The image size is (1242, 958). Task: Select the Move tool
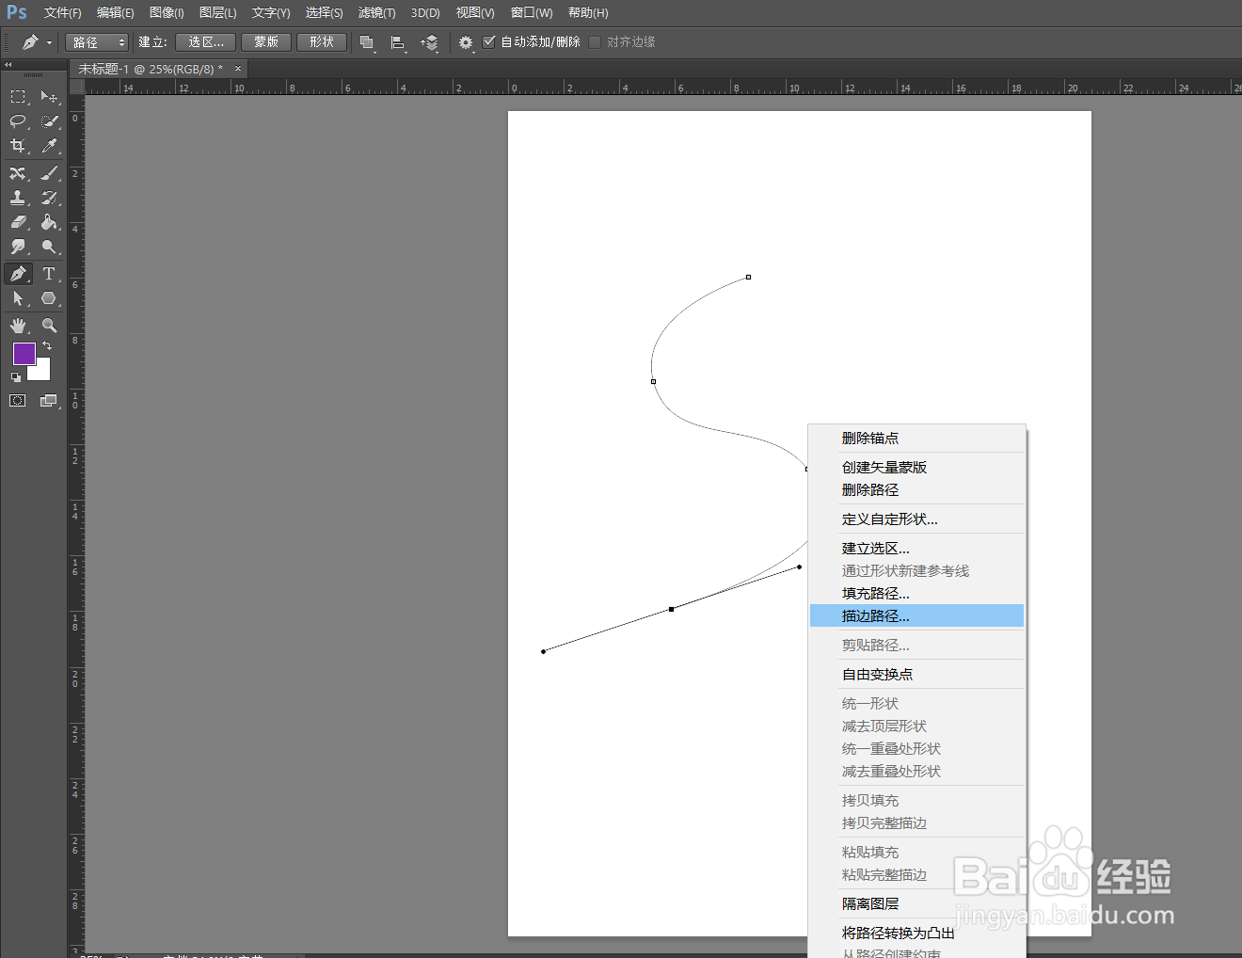click(x=49, y=97)
